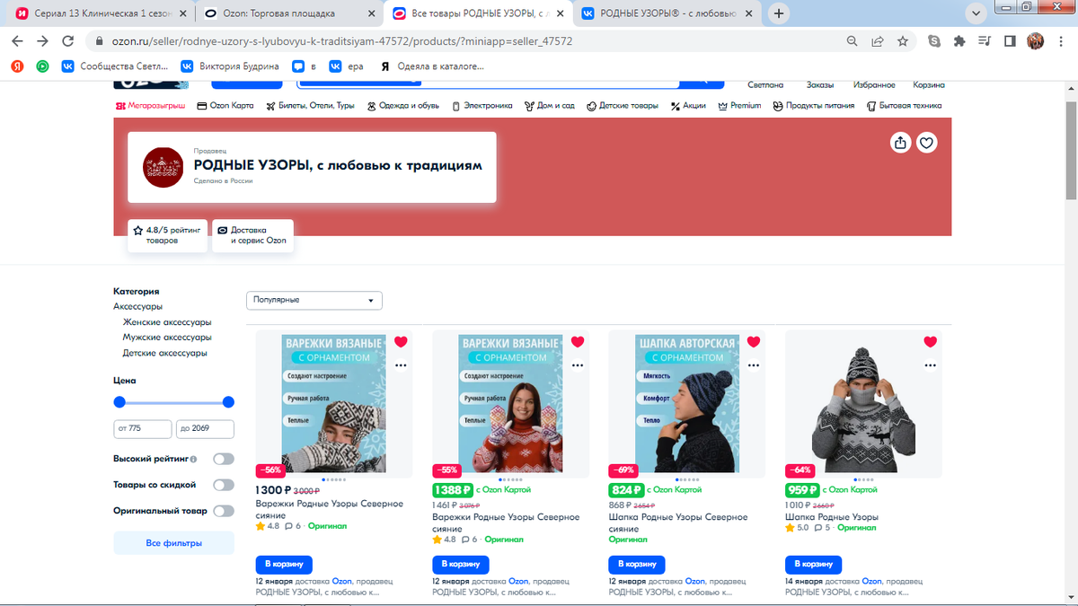Image resolution: width=1078 pixels, height=606 pixels.
Task: Switch to the Ozon: Торговая площадка tab
Action: (289, 13)
